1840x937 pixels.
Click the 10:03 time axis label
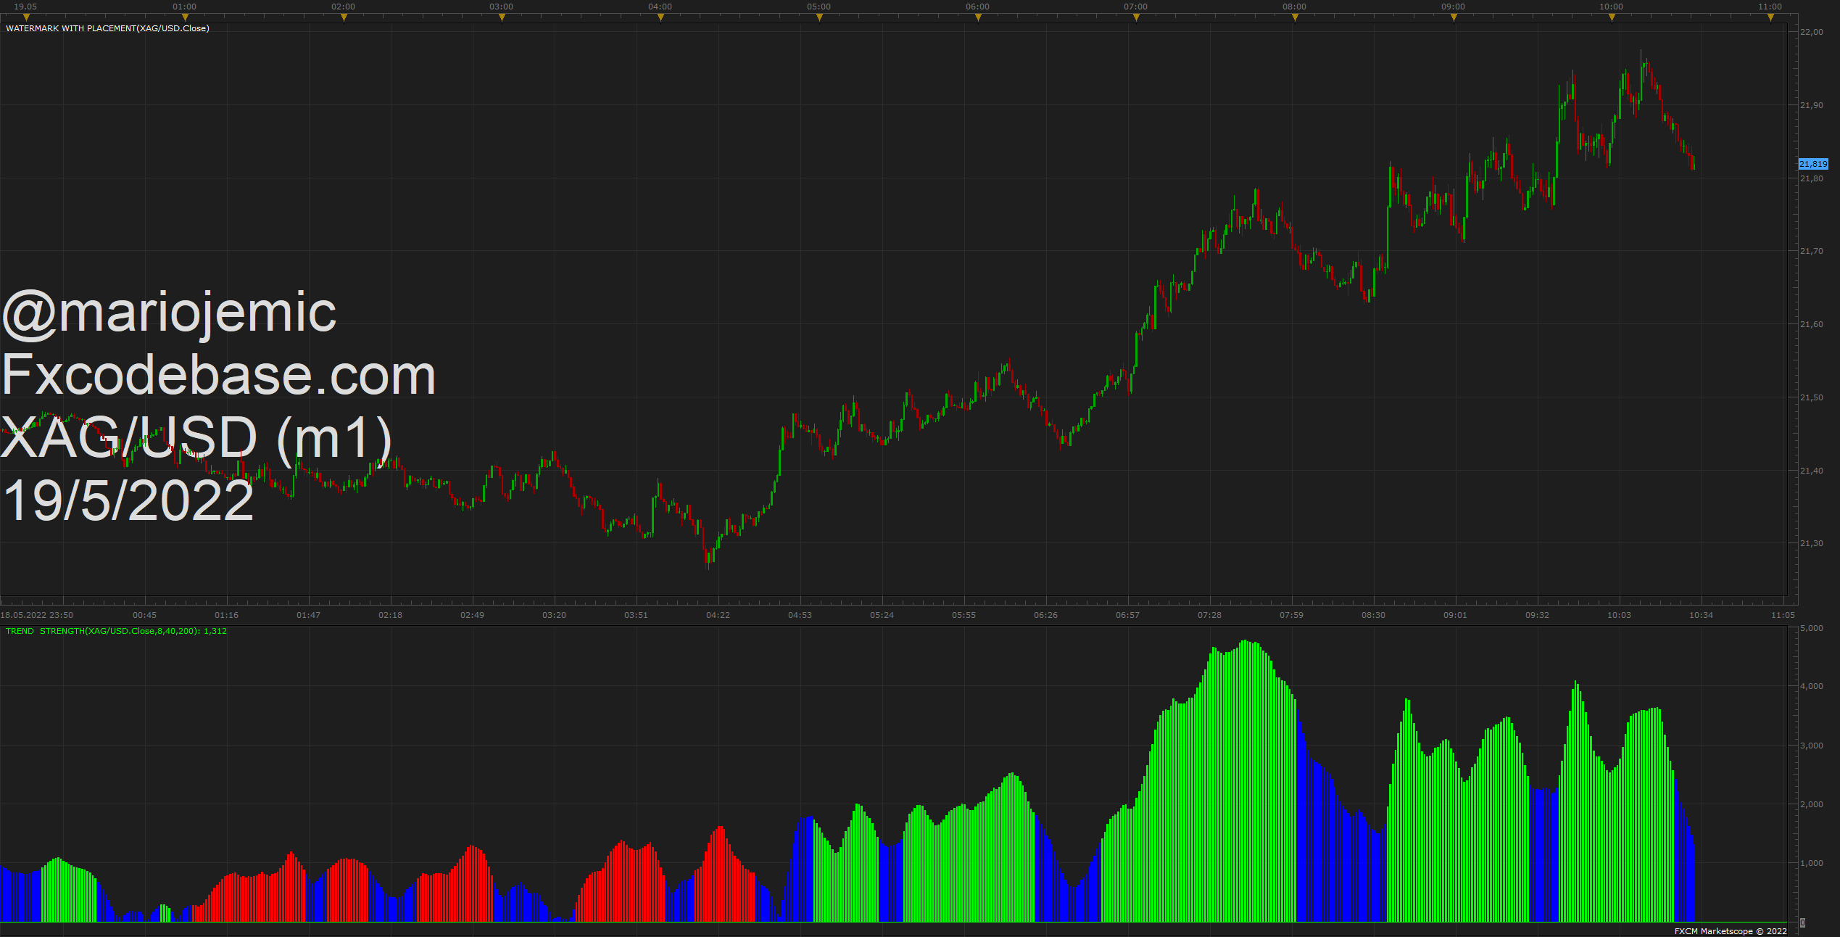1620,615
